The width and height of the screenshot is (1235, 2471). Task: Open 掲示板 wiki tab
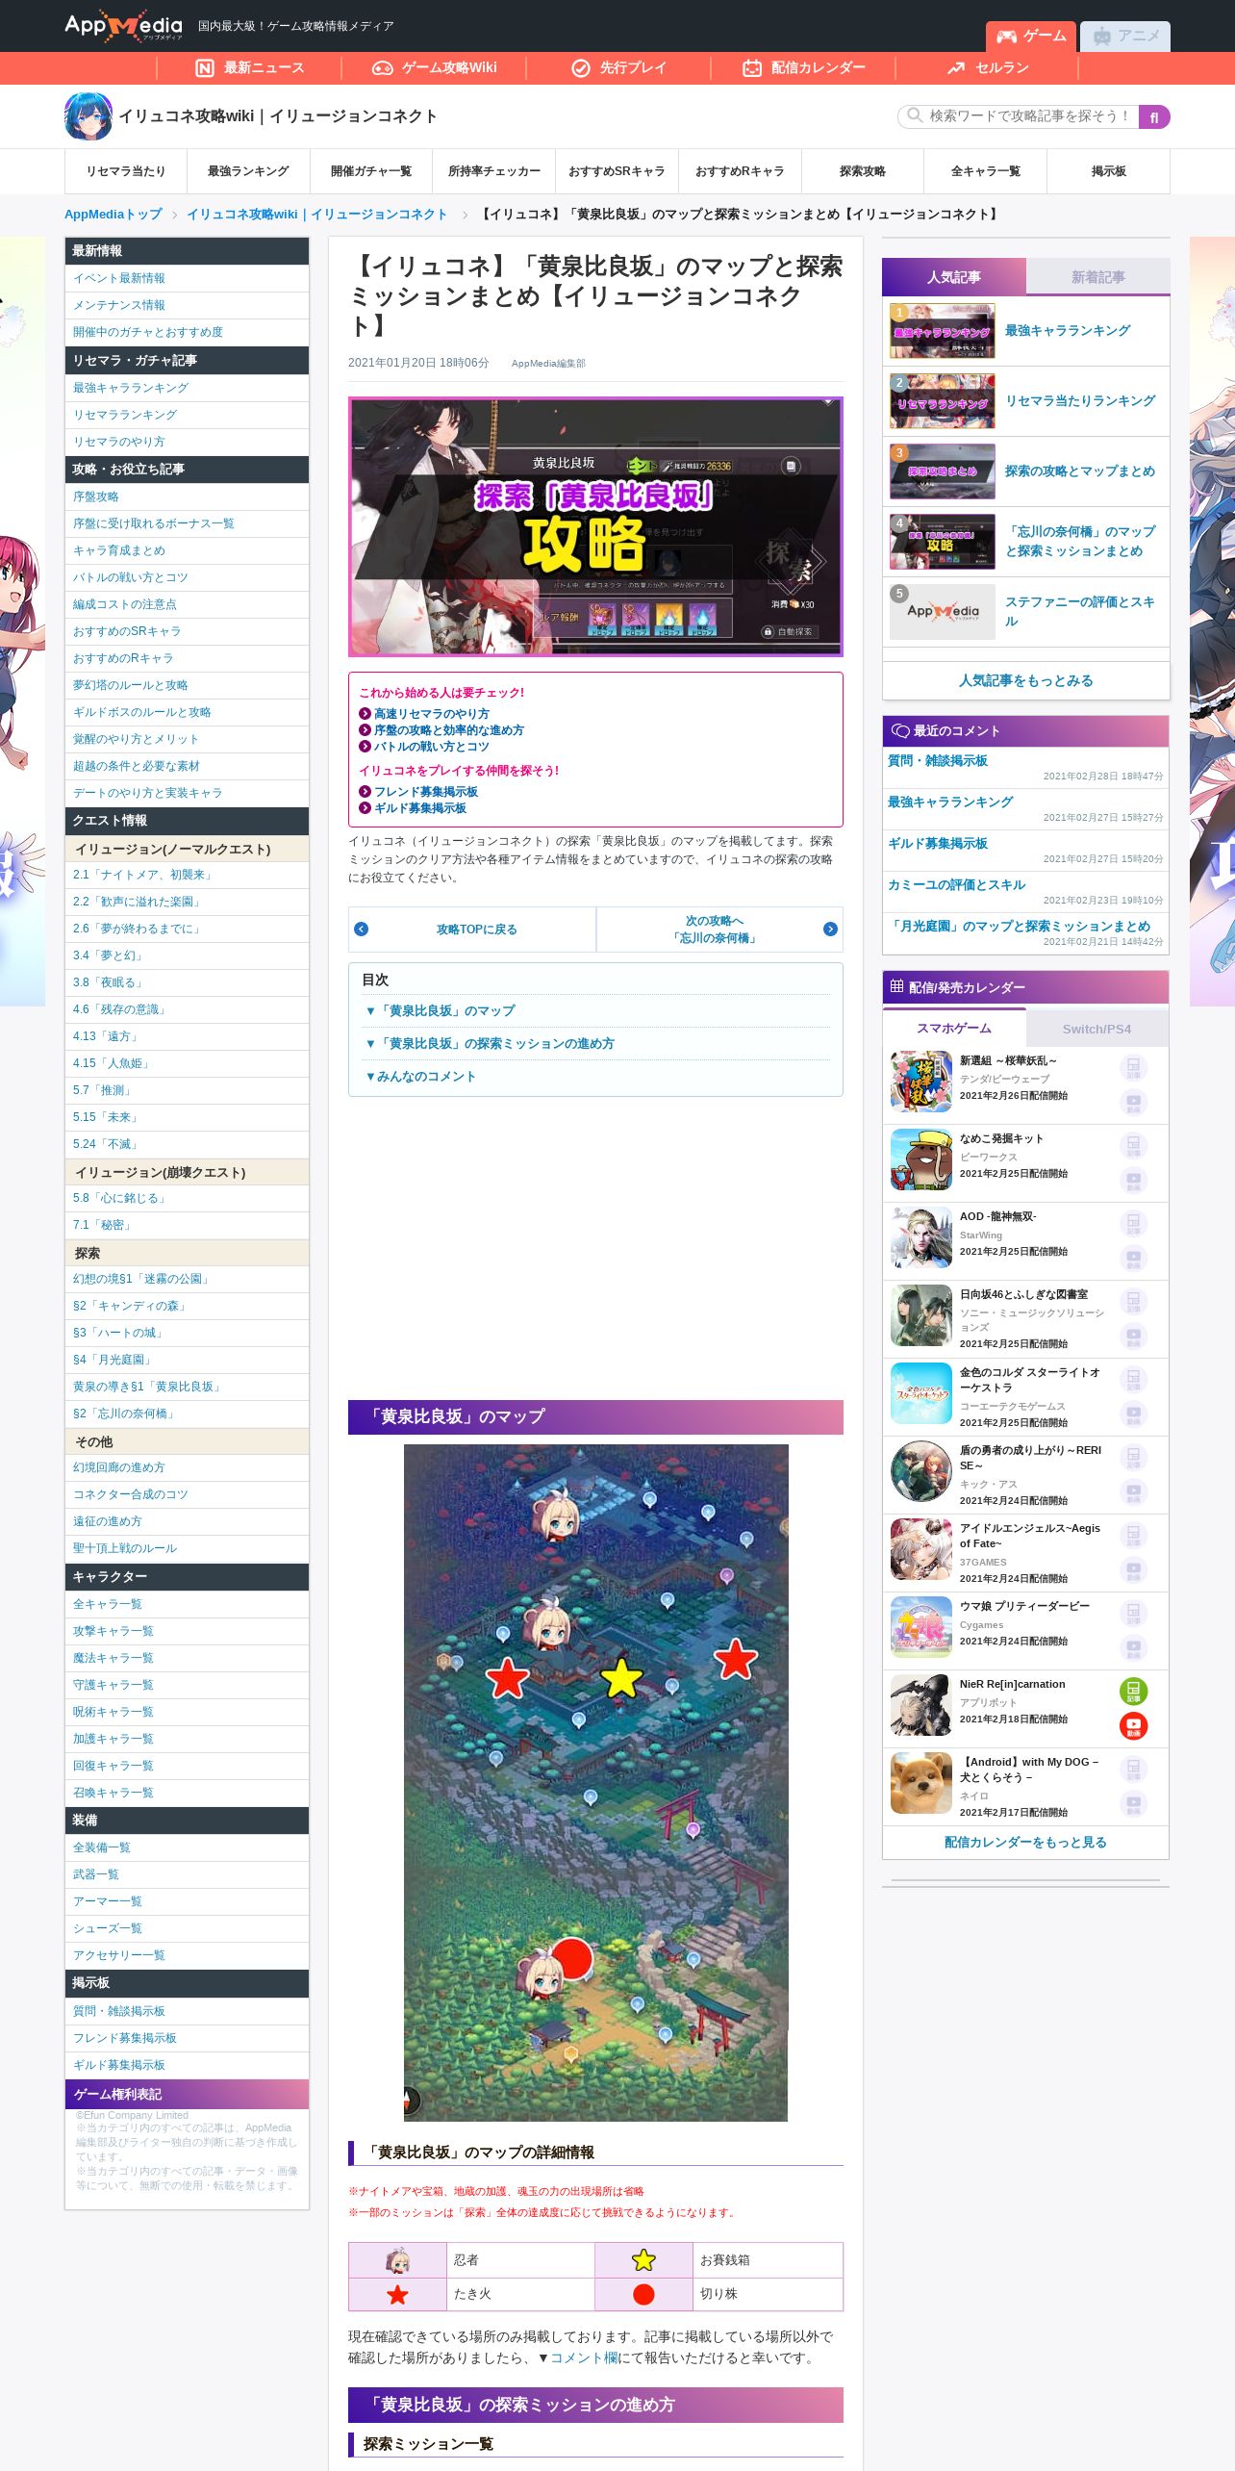(1109, 171)
